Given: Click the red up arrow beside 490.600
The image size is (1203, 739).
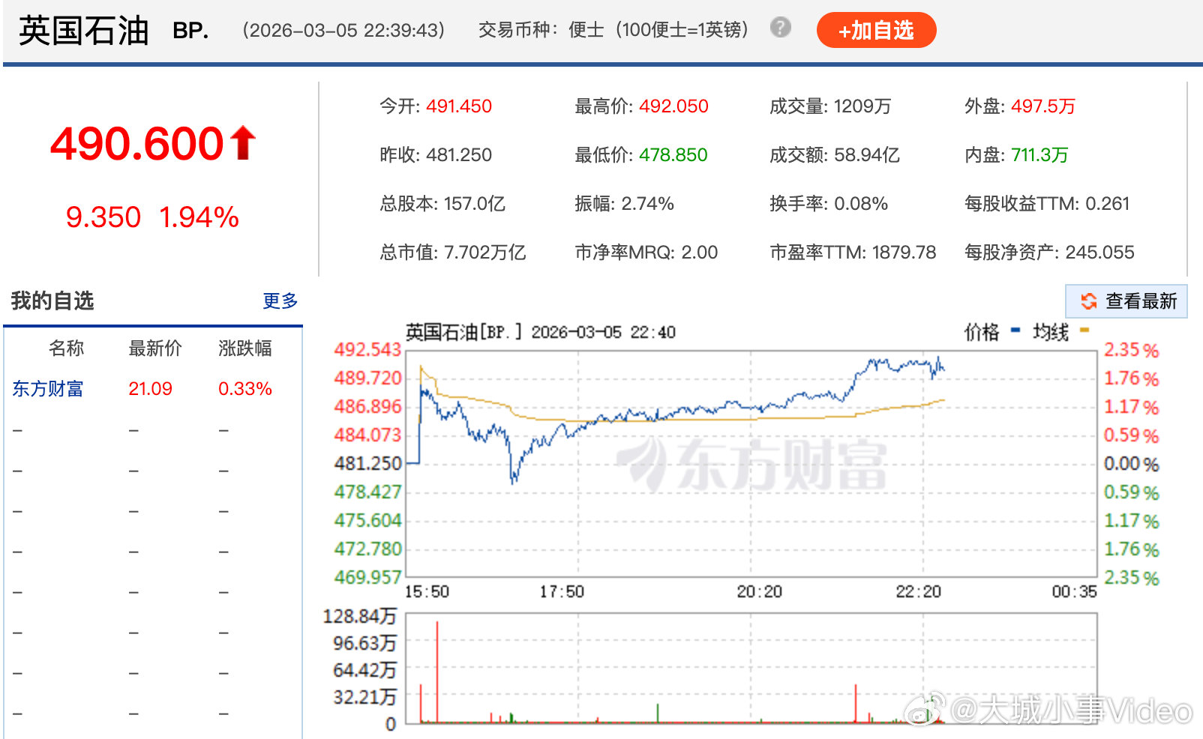Looking at the screenshot, I should [241, 142].
